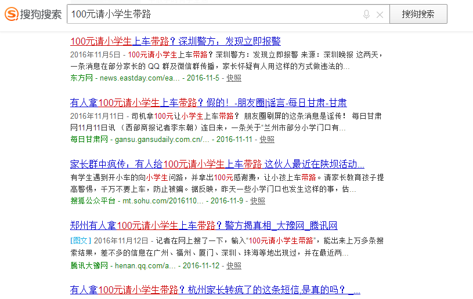Click the [图文] tag in 郑州 result
The height and width of the screenshot is (299, 473).
[x=80, y=240]
